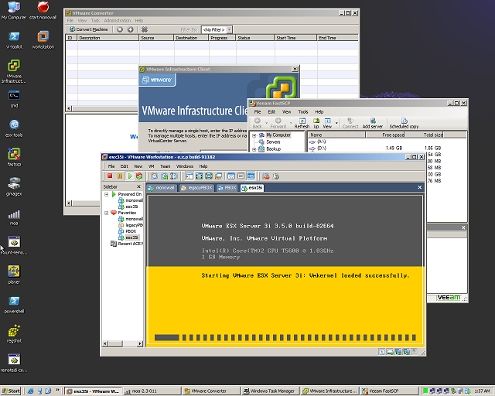
Task: Toggle the sidebar view toolbar icon
Action: pos(189,176)
